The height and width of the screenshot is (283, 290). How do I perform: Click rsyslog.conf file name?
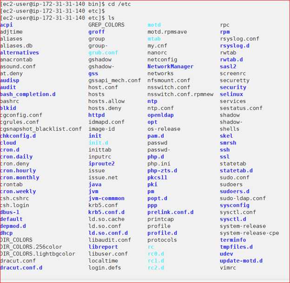point(239,39)
